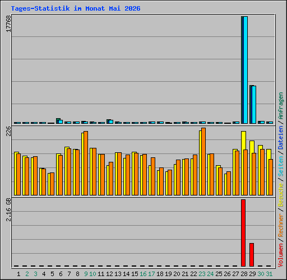Click the chart title Tages-Statistik im Monat Mai 2026
The height and width of the screenshot is (280, 287).
76,8
